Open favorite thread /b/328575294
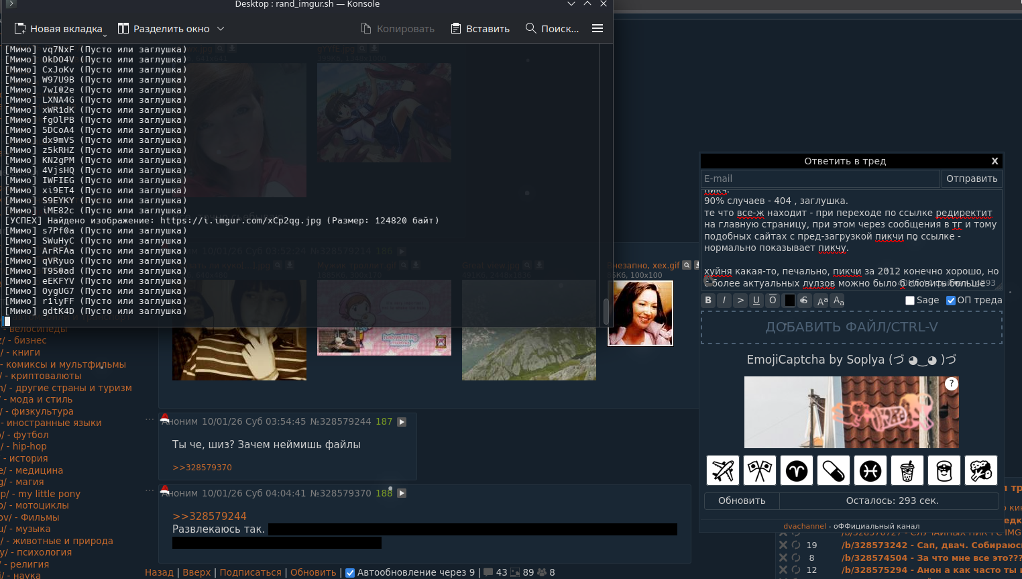 tap(931, 570)
